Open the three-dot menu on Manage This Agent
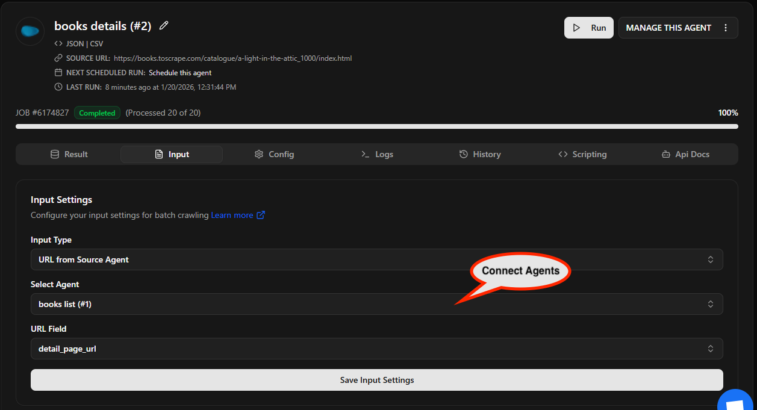Viewport: 757px width, 410px height. [726, 28]
